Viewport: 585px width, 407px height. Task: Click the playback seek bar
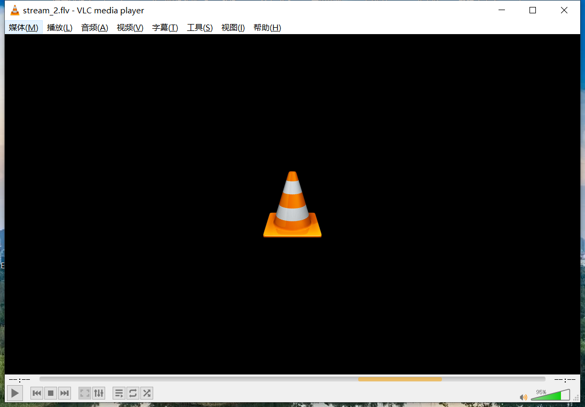click(292, 379)
